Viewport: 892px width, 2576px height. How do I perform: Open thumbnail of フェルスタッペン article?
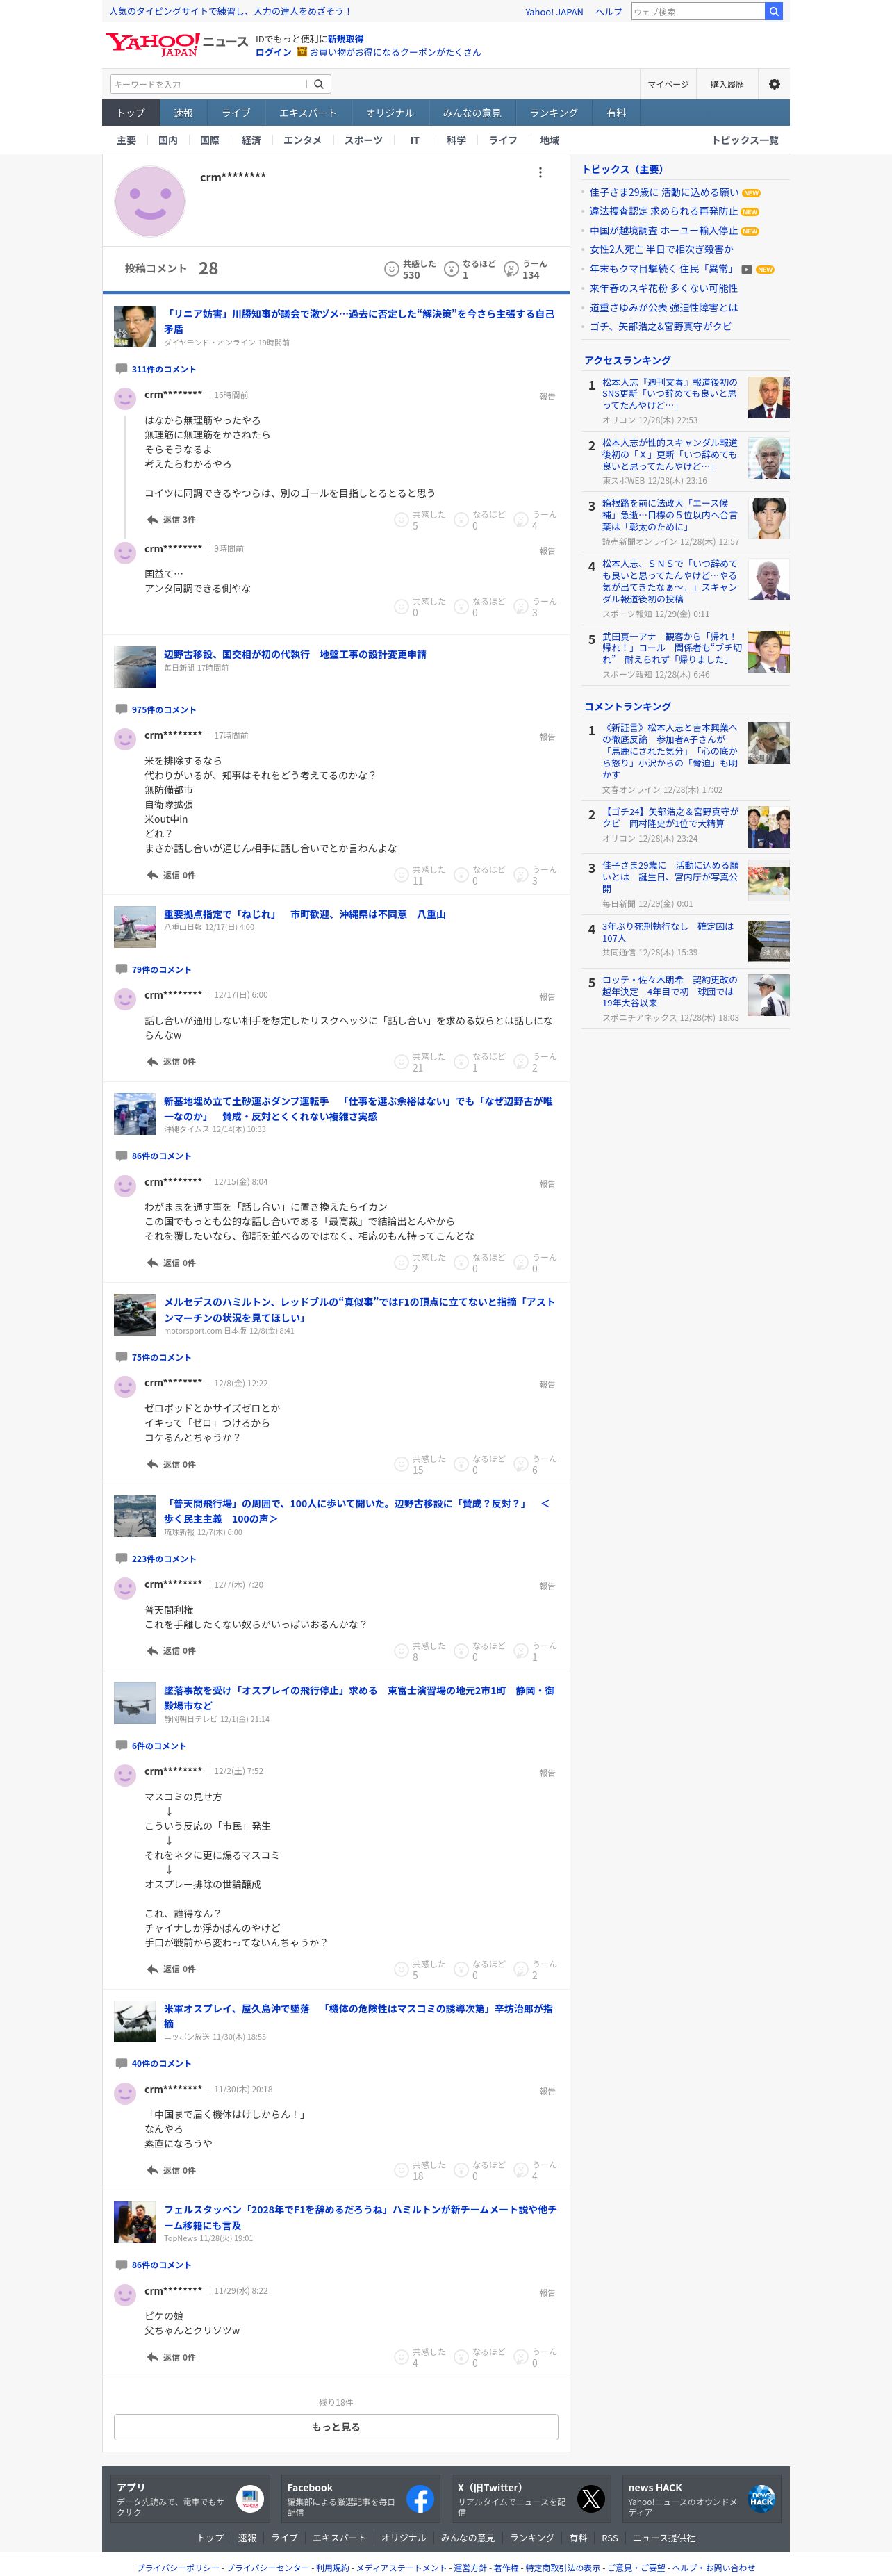pos(134,2222)
